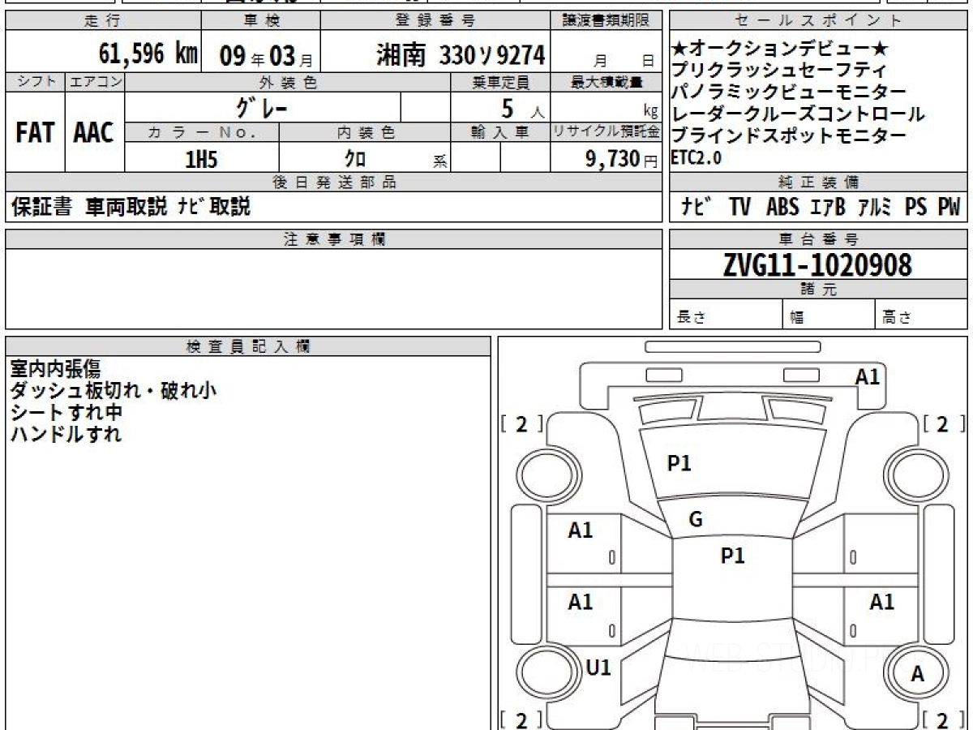Click the 検査員記入欄 header
The height and width of the screenshot is (730, 973).
click(x=248, y=346)
